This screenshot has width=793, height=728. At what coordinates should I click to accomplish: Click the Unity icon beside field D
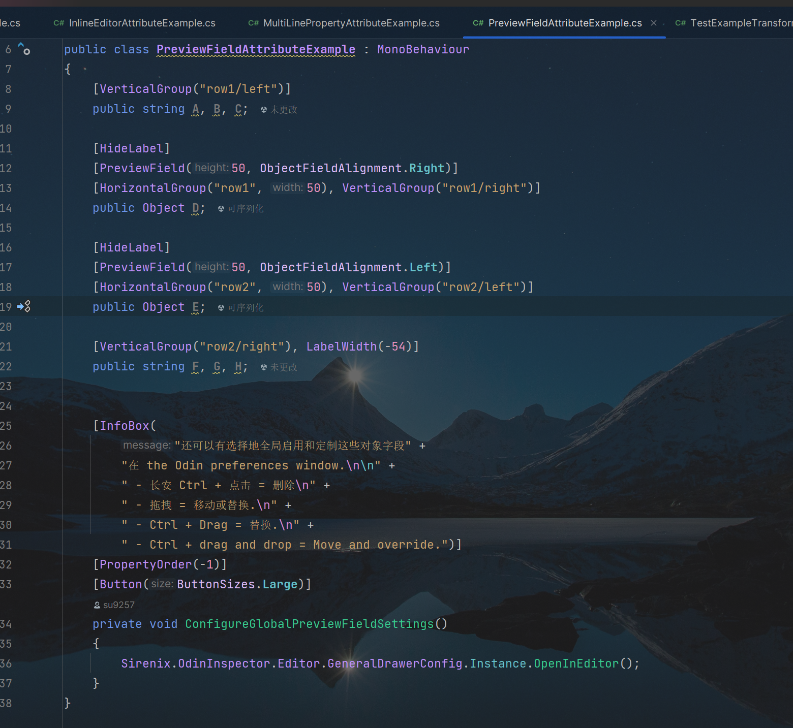221,209
